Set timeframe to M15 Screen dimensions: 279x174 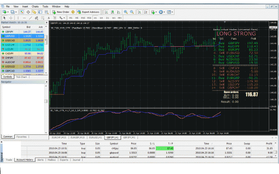click(x=83, y=18)
